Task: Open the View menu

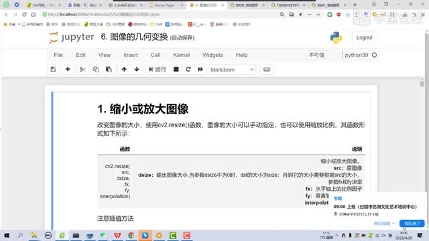Action: (105, 55)
